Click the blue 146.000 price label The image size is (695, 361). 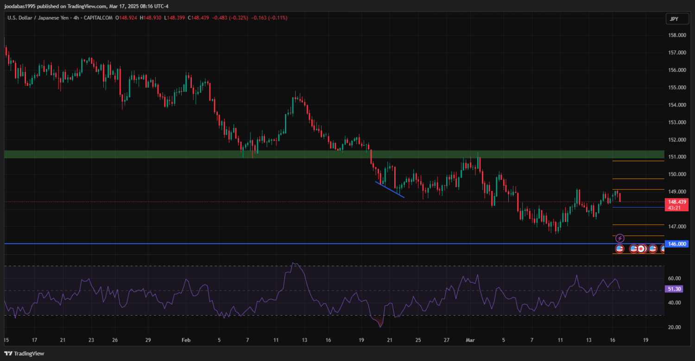pos(676,244)
